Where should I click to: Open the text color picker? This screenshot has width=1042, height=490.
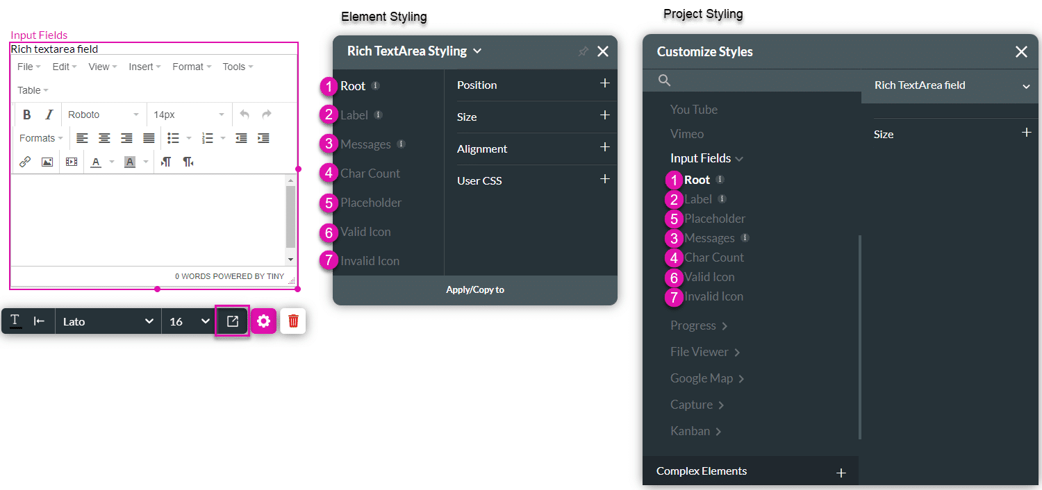coord(96,162)
